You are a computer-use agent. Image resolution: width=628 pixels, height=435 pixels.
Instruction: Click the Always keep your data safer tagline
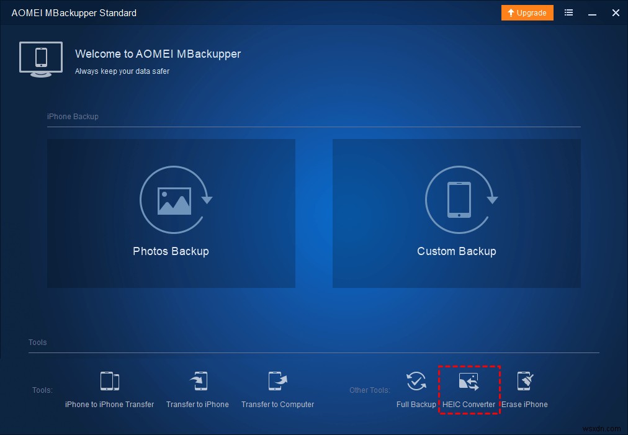122,71
